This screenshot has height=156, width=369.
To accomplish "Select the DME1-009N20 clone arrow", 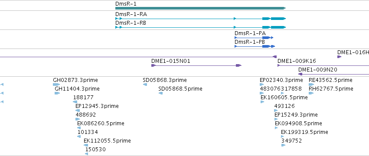I will 333,74.
